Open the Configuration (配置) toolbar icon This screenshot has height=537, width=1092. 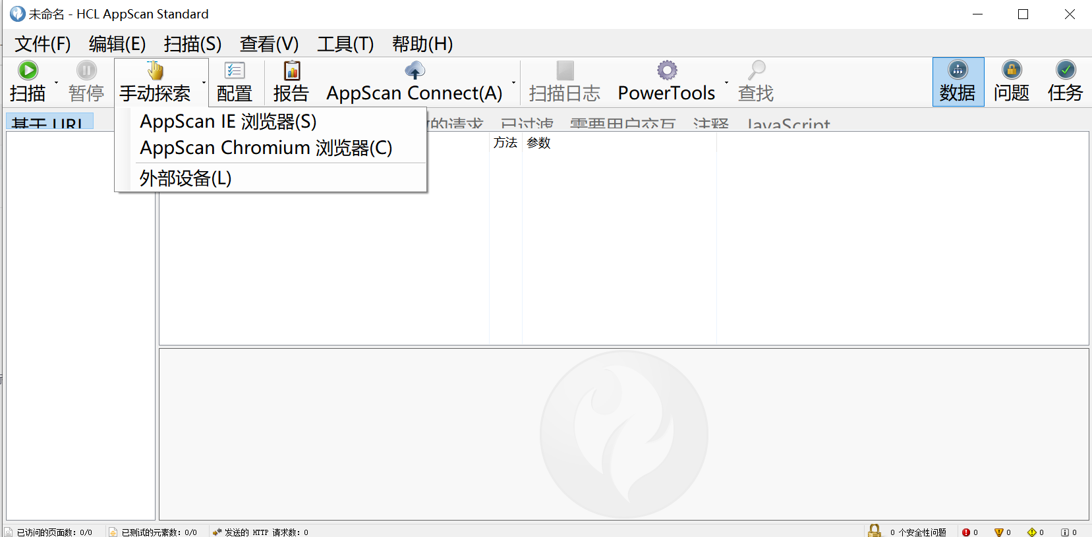pos(235,70)
